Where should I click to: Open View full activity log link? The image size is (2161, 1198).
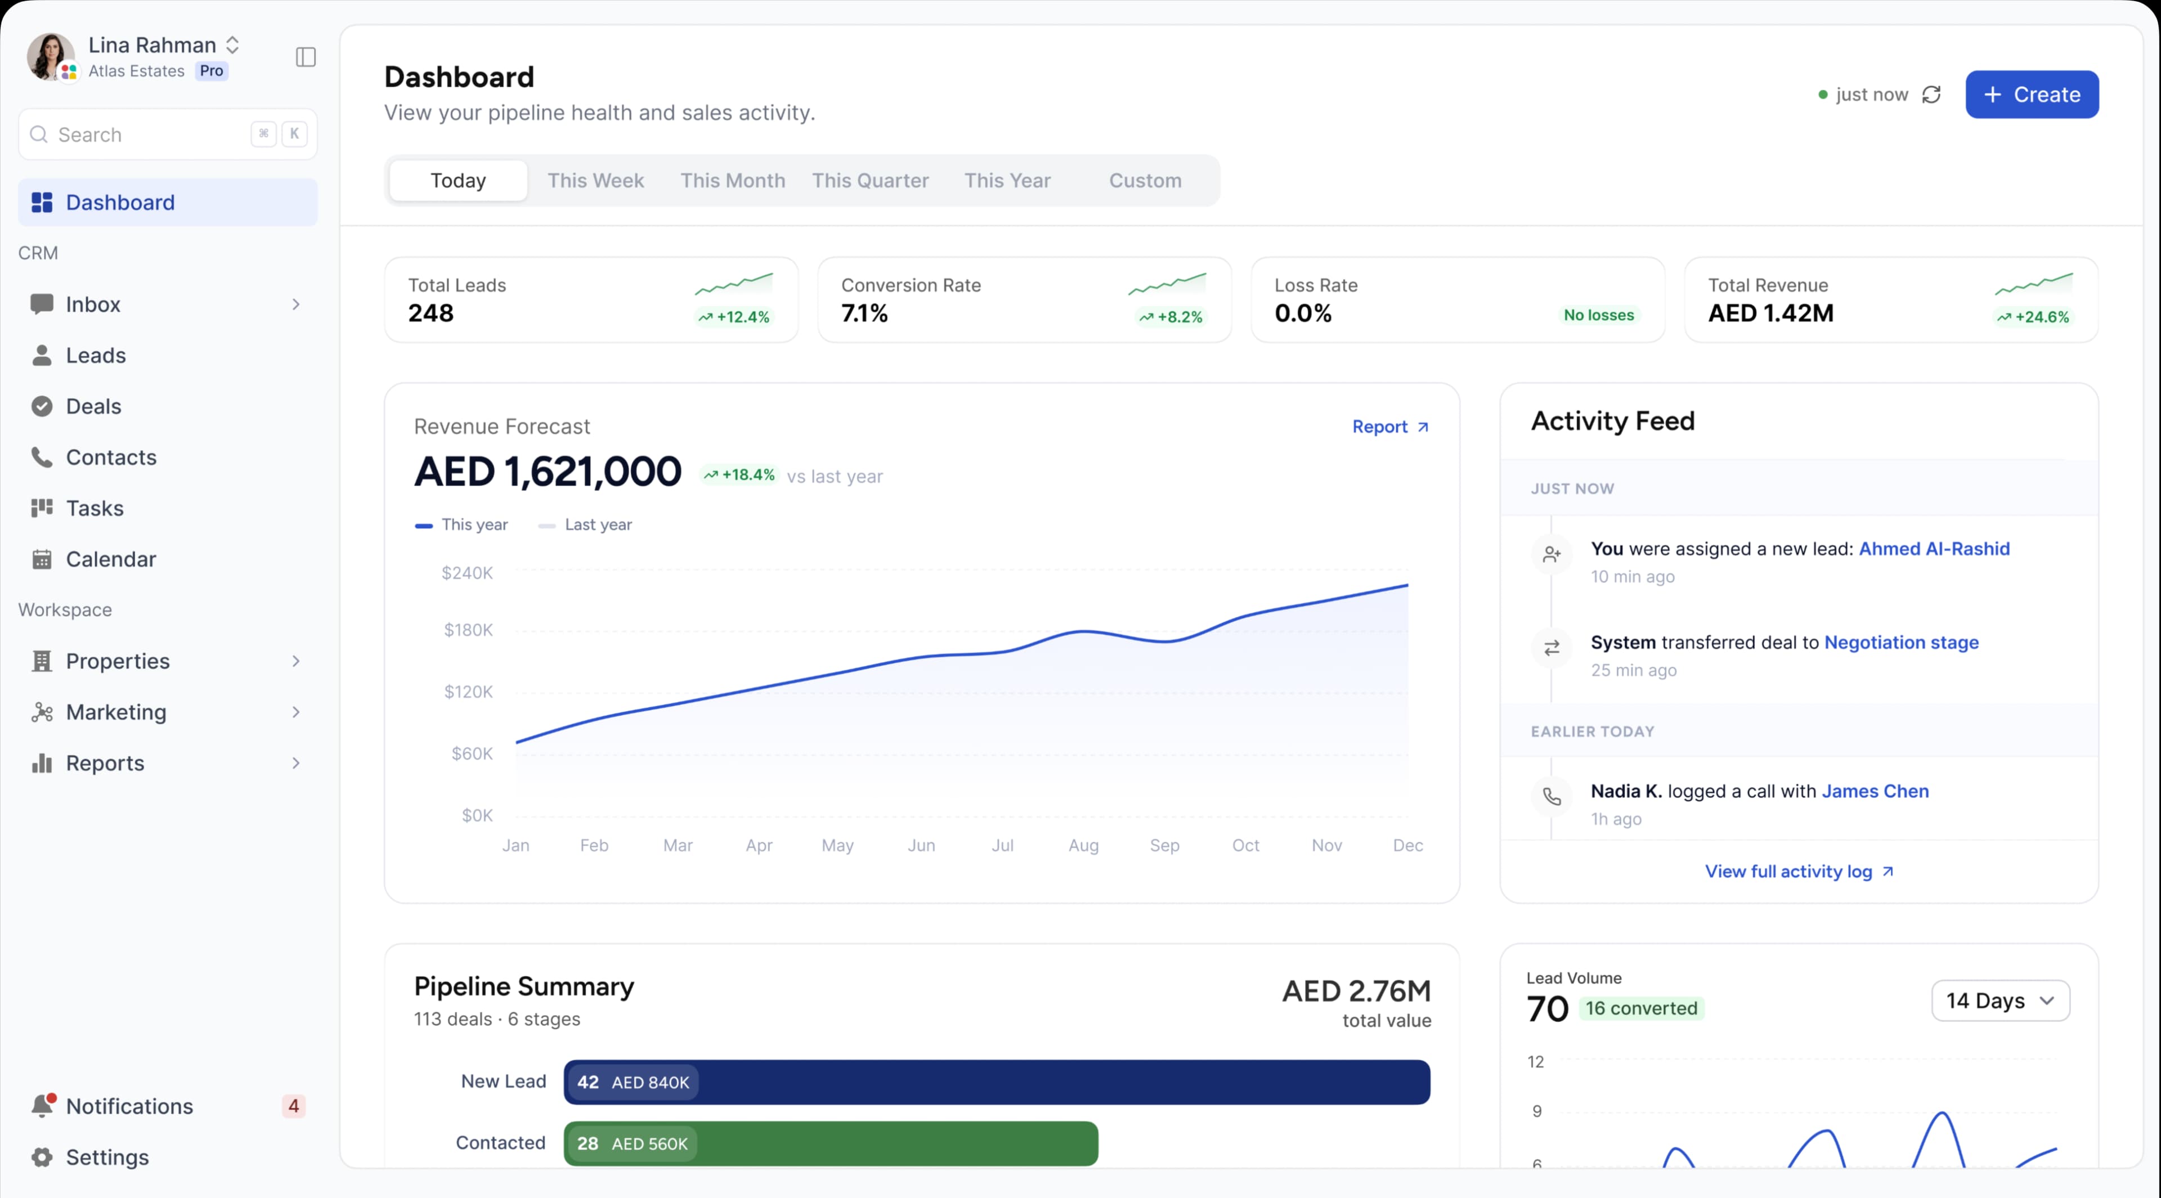coord(1799,871)
